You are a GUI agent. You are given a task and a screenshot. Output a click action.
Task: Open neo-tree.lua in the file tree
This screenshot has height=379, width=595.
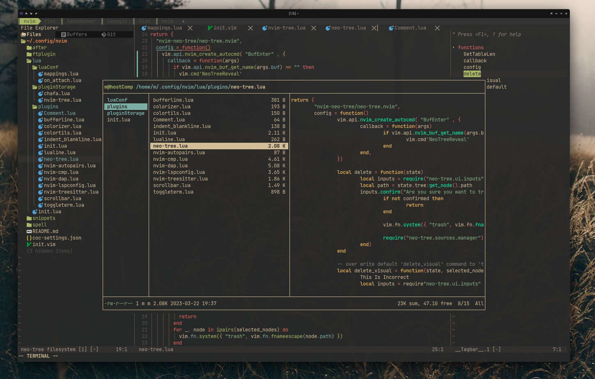point(61,159)
